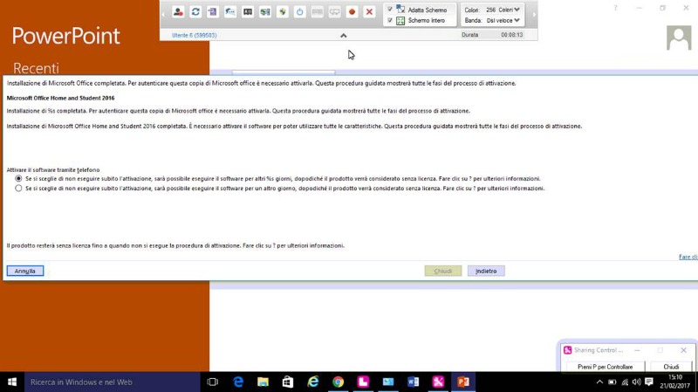Click the Utente 6 (599503) label
The width and height of the screenshot is (698, 392).
[x=194, y=35]
